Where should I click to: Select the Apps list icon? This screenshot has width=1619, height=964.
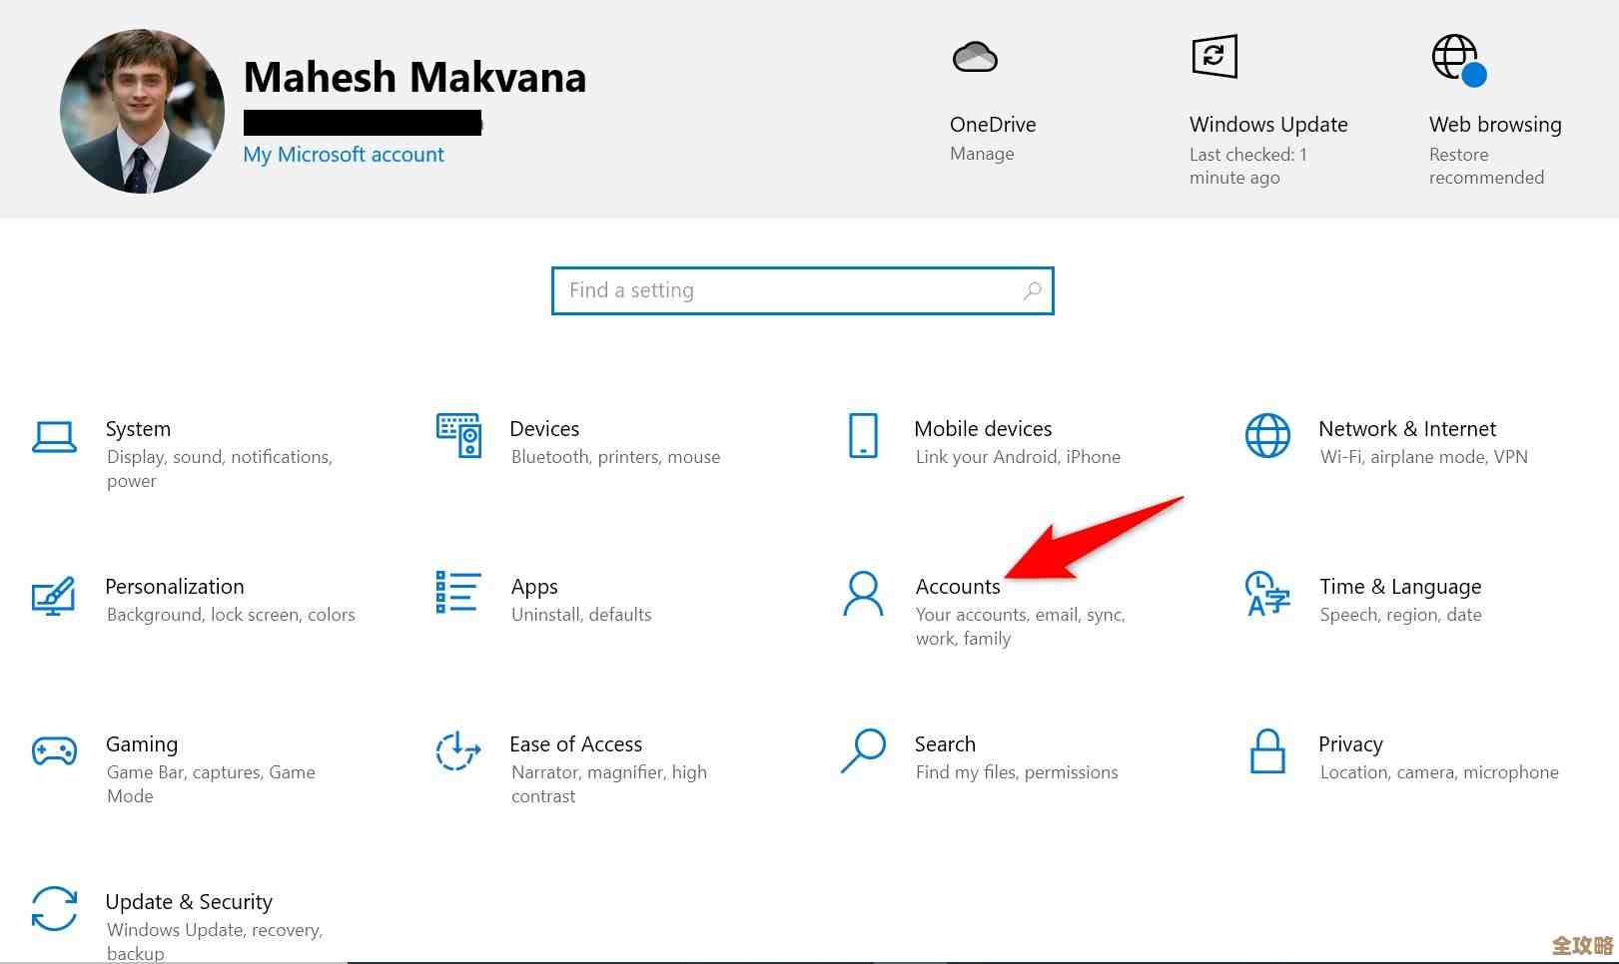458,592
